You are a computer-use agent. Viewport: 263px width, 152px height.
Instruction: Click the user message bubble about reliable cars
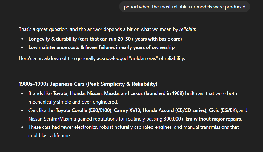pyautogui.click(x=184, y=7)
